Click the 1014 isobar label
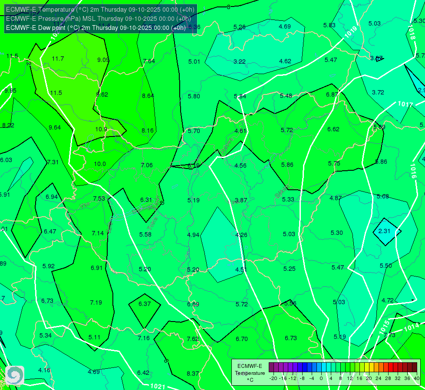This screenshot has width=425, height=390. 412,327
